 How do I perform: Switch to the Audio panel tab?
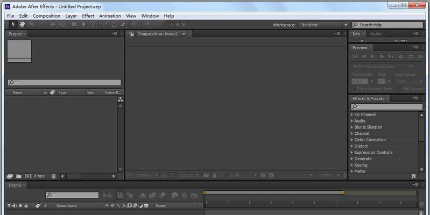(376, 34)
